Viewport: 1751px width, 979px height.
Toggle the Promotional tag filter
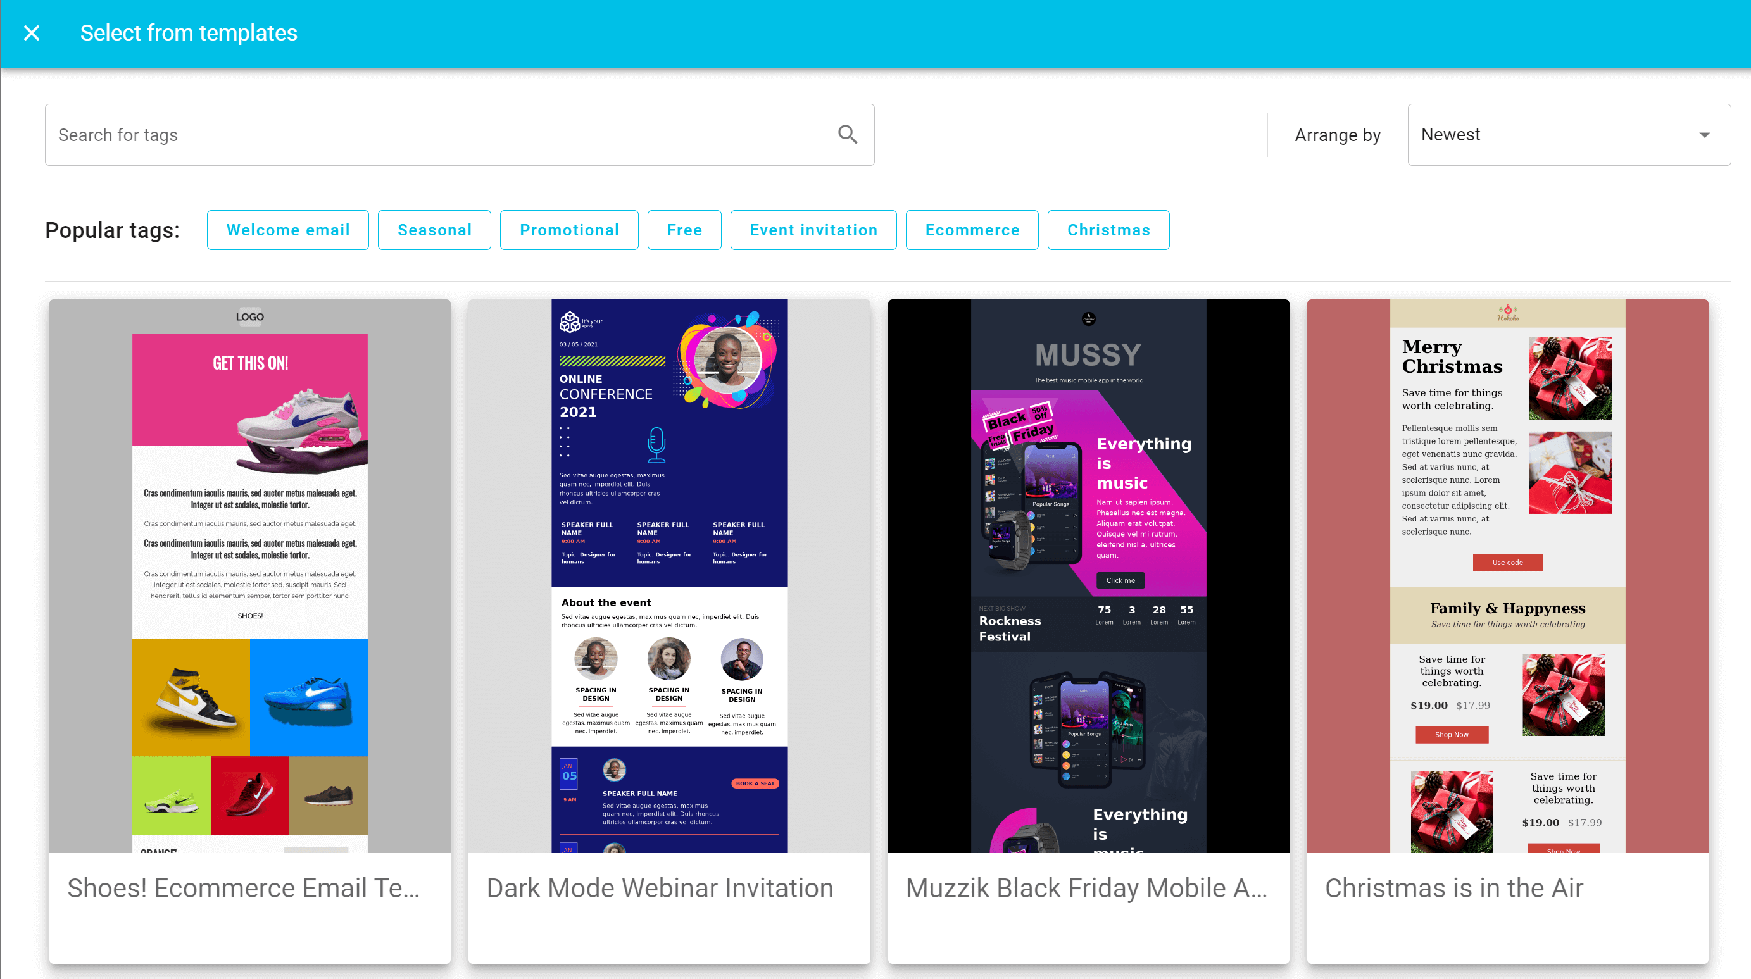point(570,230)
